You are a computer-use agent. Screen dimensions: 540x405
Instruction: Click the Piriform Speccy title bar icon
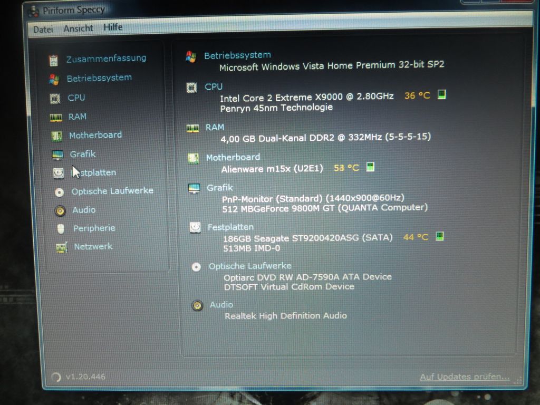point(33,12)
